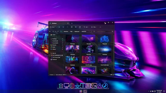
Task: Open the video camera icon on dock
Action: pos(94,86)
